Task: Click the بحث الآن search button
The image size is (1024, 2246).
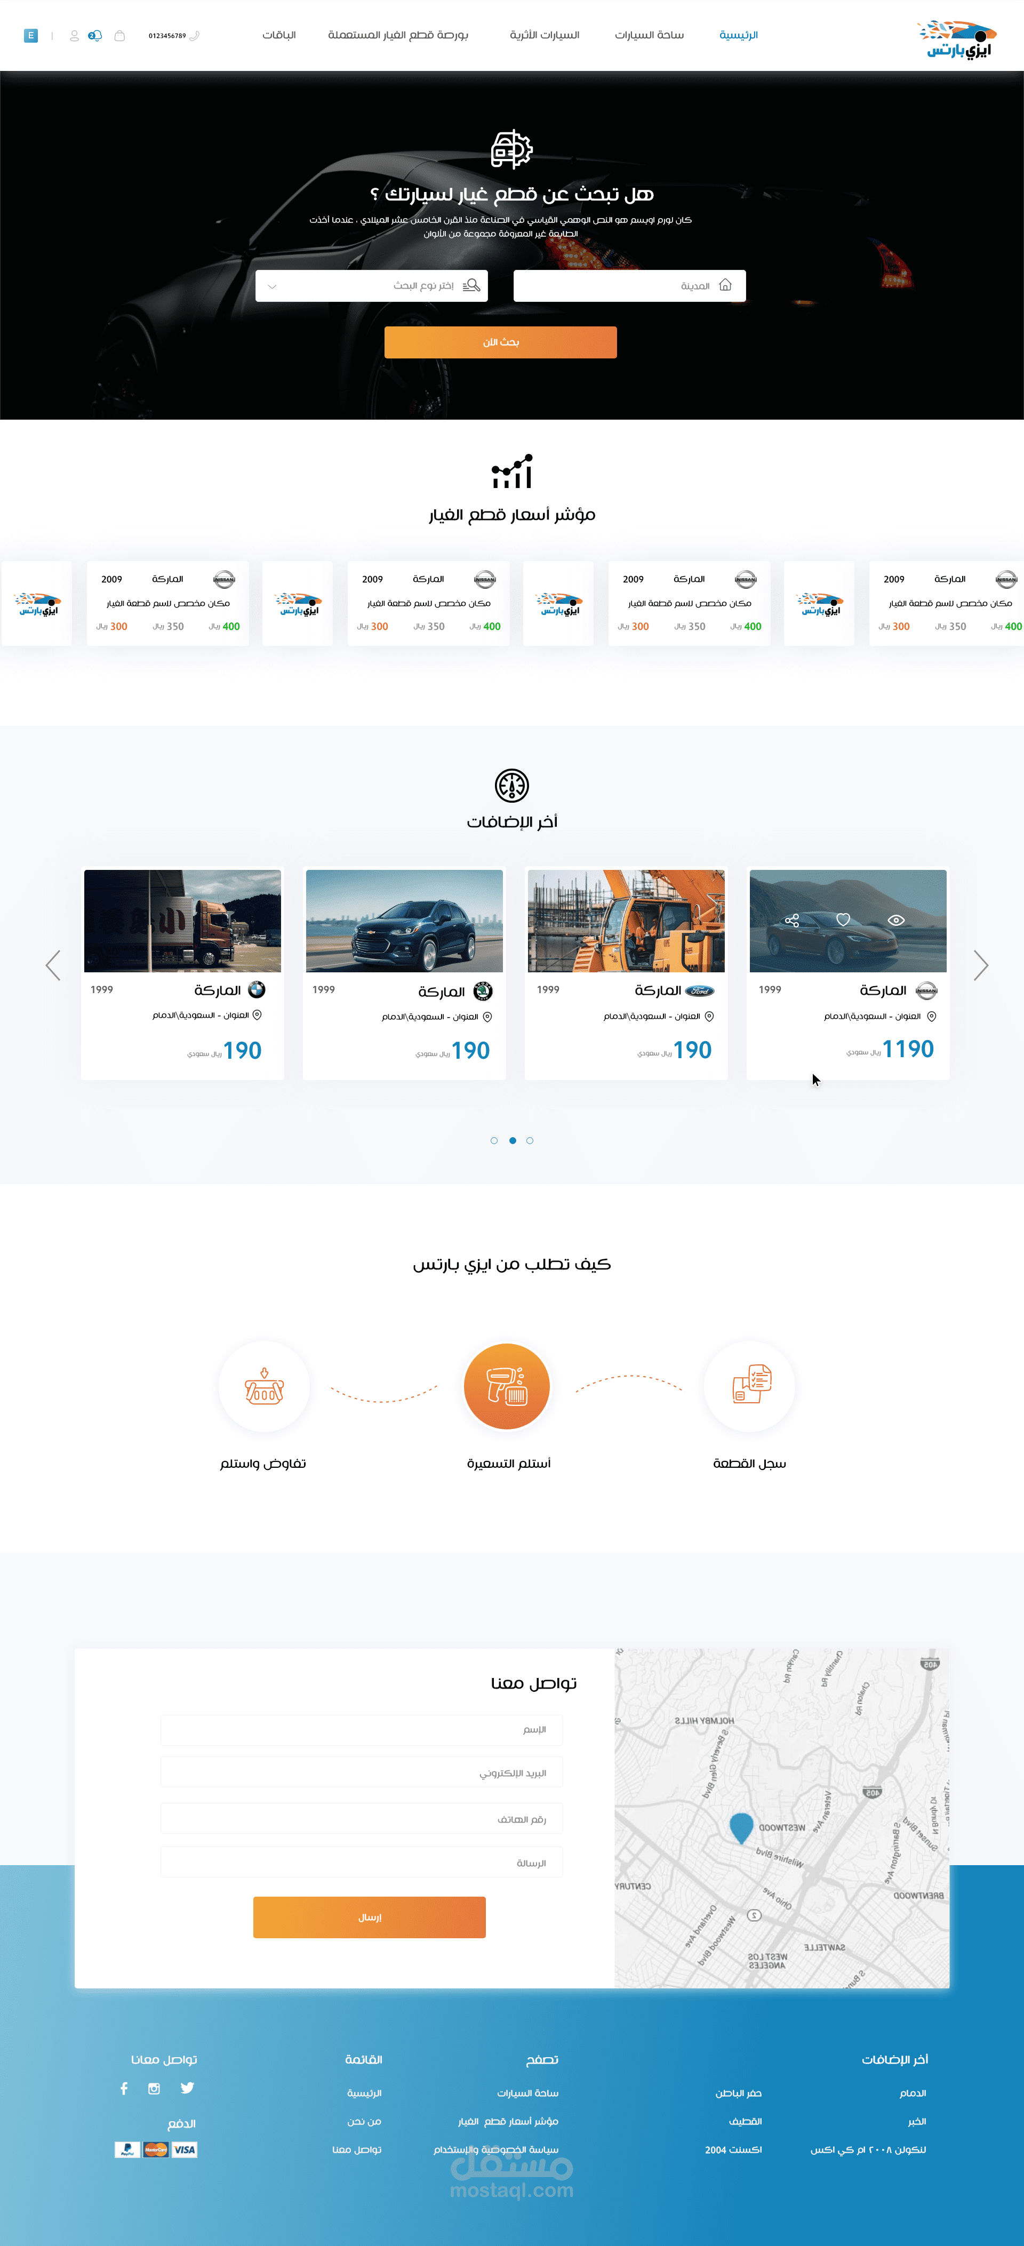Action: tap(500, 342)
